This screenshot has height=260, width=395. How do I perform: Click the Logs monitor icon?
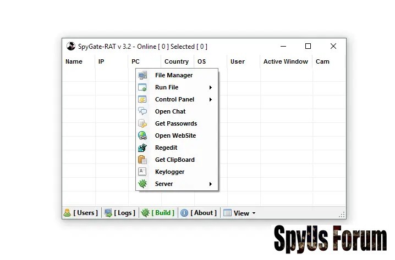108,213
